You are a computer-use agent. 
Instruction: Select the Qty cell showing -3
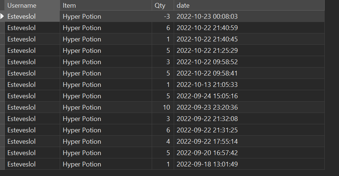click(x=163, y=16)
